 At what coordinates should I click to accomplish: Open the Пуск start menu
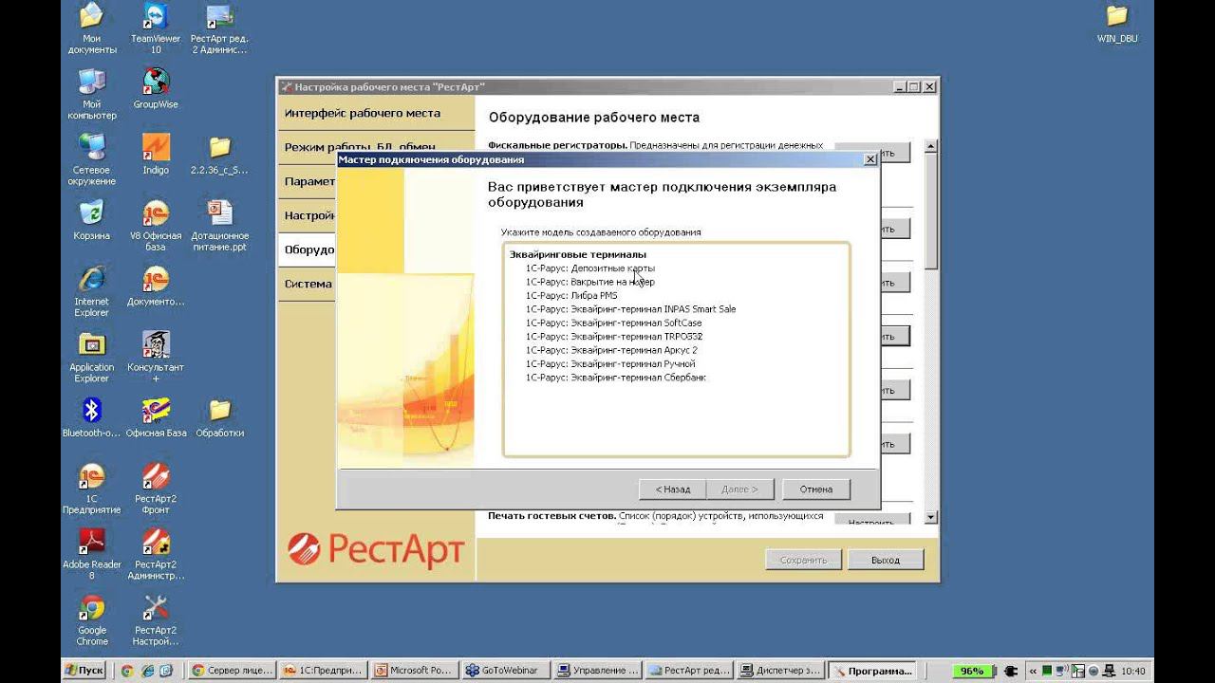(x=84, y=670)
